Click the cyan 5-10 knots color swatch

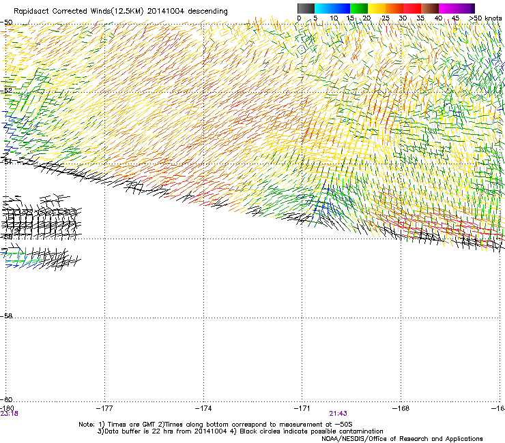[x=323, y=8]
